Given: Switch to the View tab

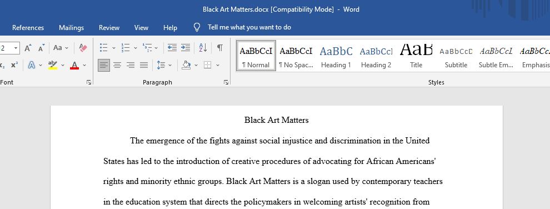Looking at the screenshot, I should [x=141, y=28].
